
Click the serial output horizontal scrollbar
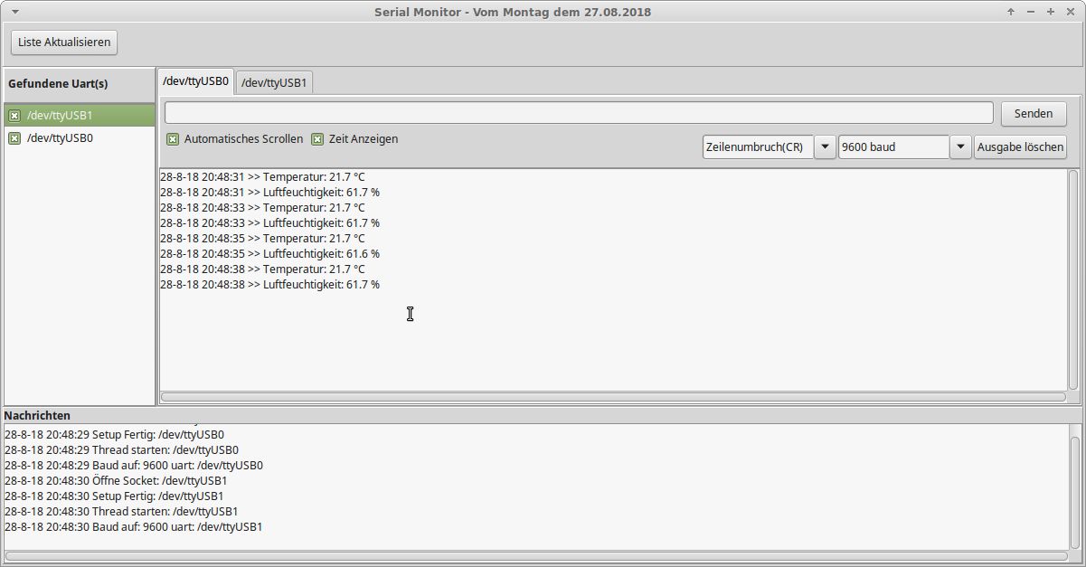[613, 397]
